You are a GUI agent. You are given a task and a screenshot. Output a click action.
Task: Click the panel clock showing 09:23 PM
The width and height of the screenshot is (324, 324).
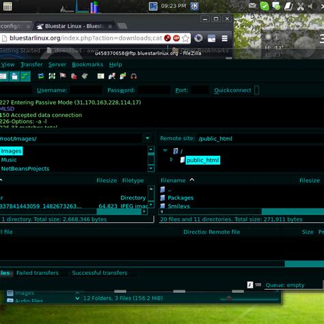174,5
